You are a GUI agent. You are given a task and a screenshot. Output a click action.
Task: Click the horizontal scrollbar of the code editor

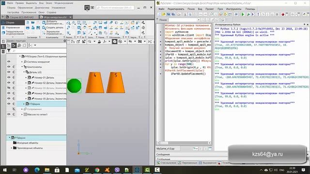tap(184, 143)
